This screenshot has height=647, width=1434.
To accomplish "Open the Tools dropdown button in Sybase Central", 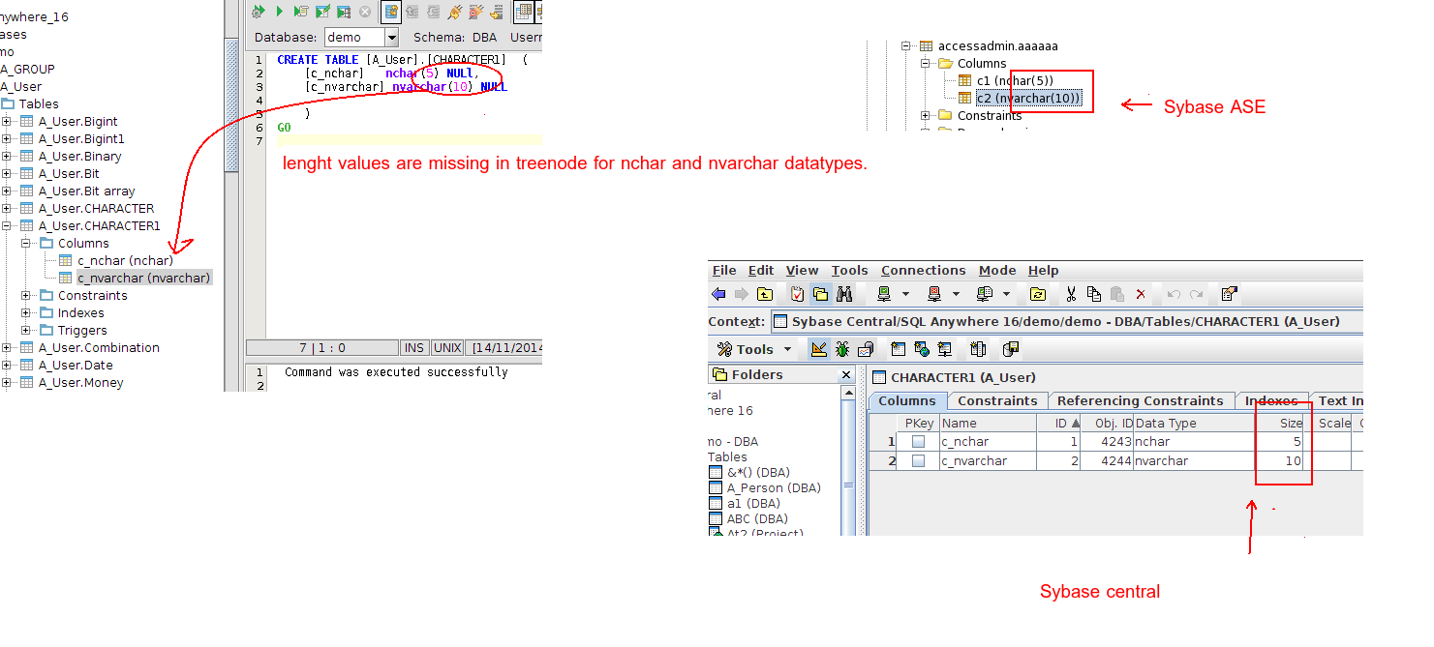I will coord(755,349).
